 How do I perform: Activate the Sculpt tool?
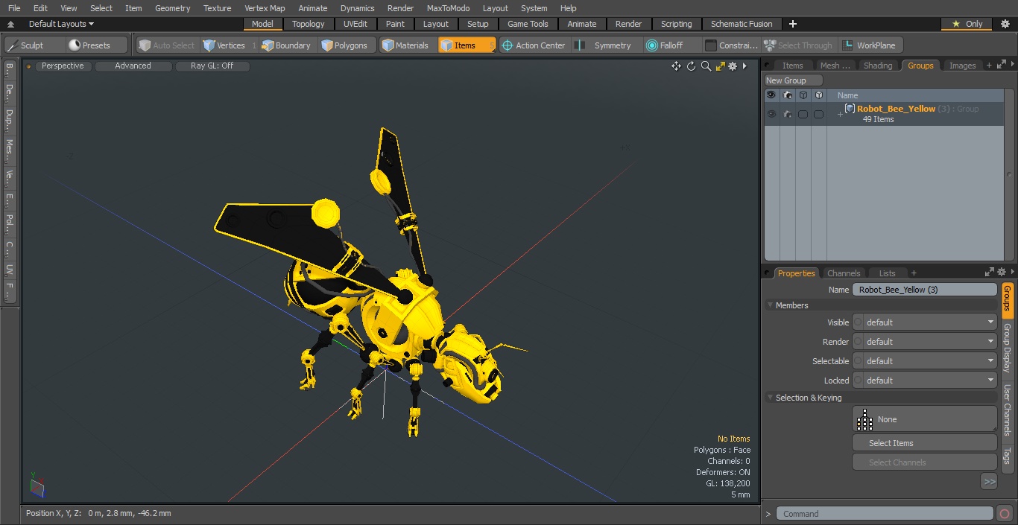(34, 45)
